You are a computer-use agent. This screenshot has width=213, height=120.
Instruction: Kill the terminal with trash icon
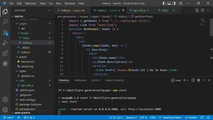198,80
